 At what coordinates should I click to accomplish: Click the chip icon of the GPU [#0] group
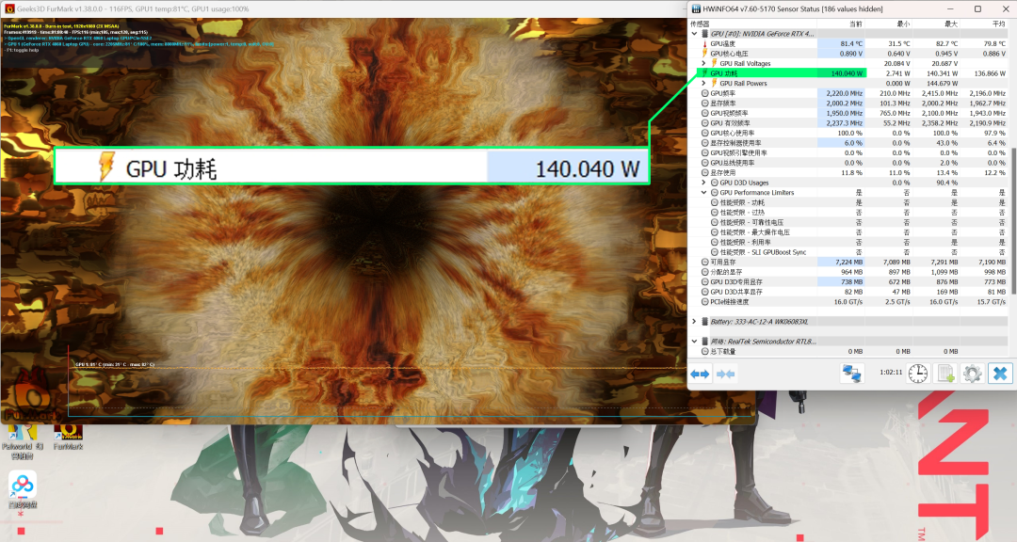(705, 34)
